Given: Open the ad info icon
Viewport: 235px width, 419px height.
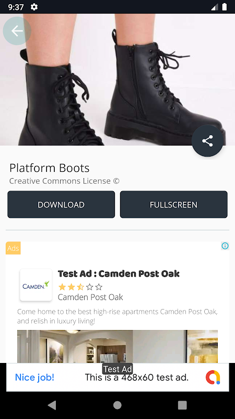Looking at the screenshot, I should pyautogui.click(x=225, y=246).
